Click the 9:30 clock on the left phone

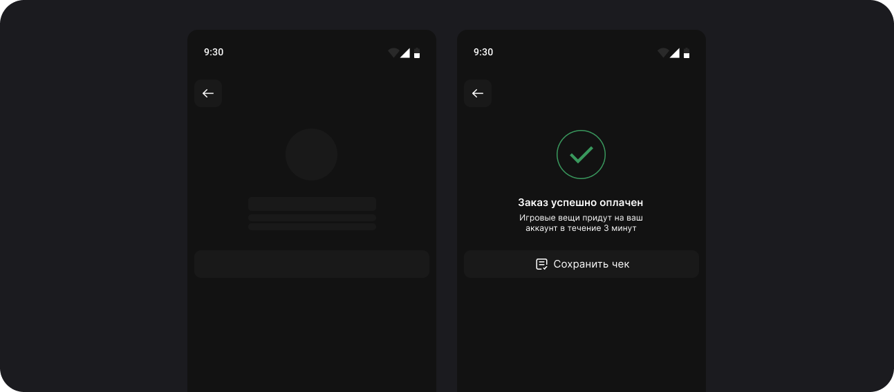pos(214,52)
